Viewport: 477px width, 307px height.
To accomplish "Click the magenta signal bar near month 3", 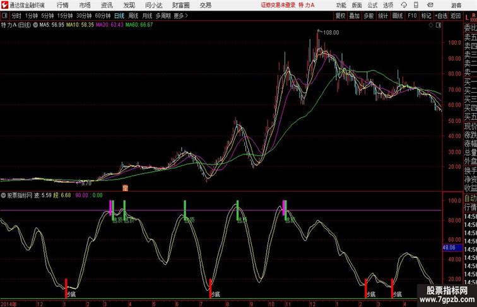I will [110, 207].
